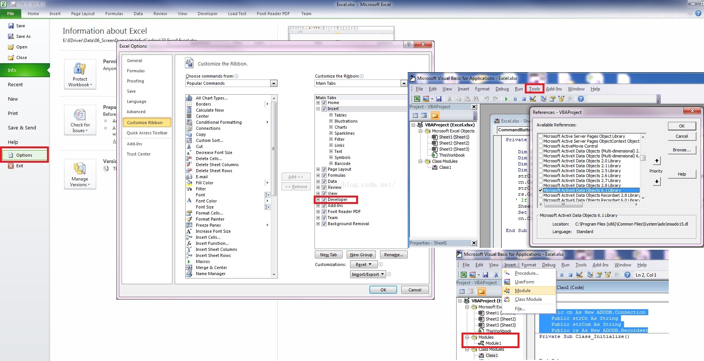
Task: Uncheck Microsoft ActiveX Data Objects 6.1 Library
Action: coord(541,190)
